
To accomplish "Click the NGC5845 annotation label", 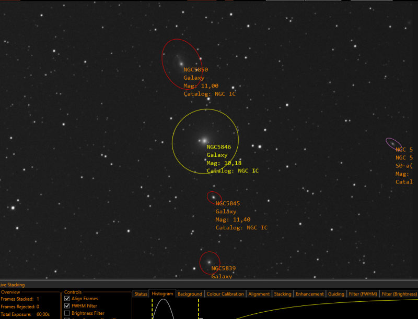I will 228,203.
